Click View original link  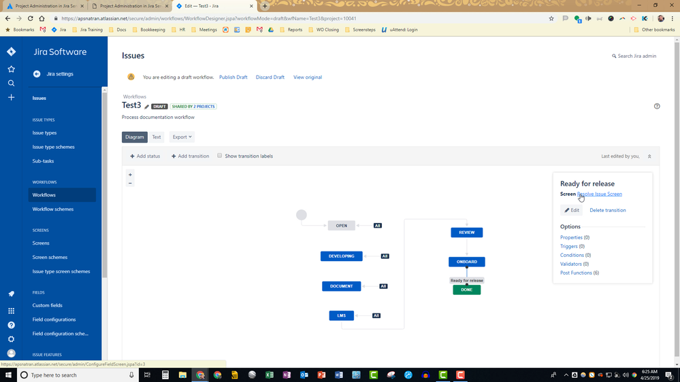(308, 77)
